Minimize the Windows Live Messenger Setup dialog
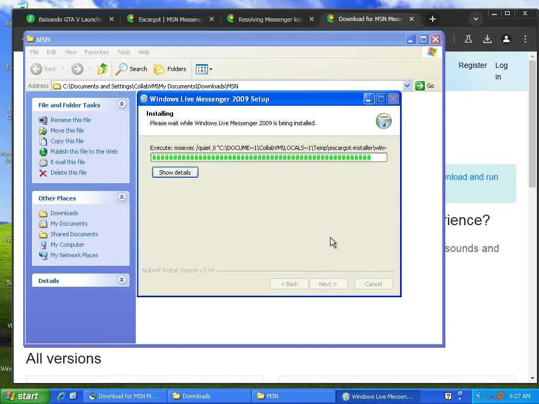Screen dimensions: 539x404 (368, 99)
